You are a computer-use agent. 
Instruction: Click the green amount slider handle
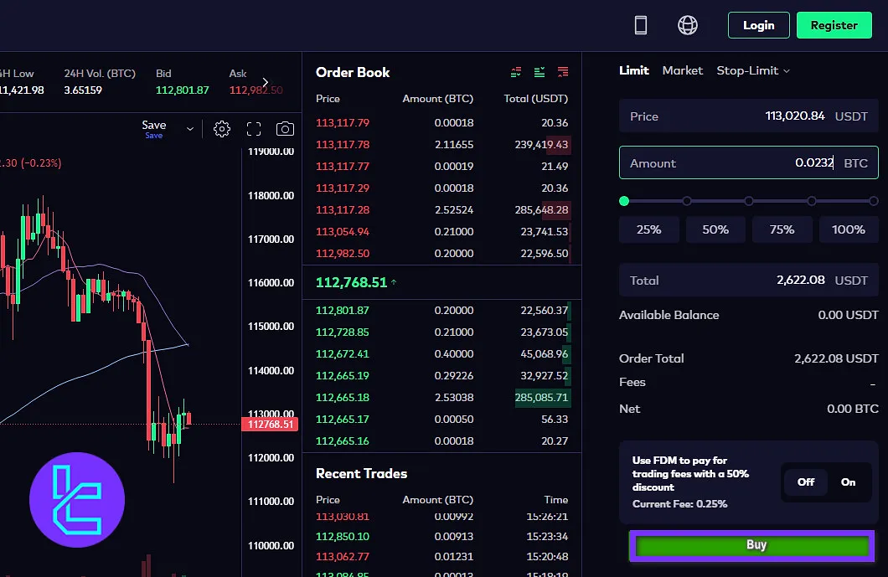pyautogui.click(x=624, y=201)
